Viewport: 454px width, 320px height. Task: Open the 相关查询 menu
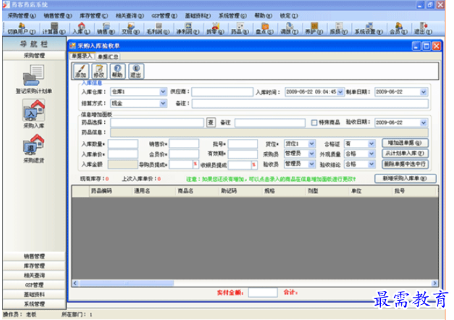[129, 16]
